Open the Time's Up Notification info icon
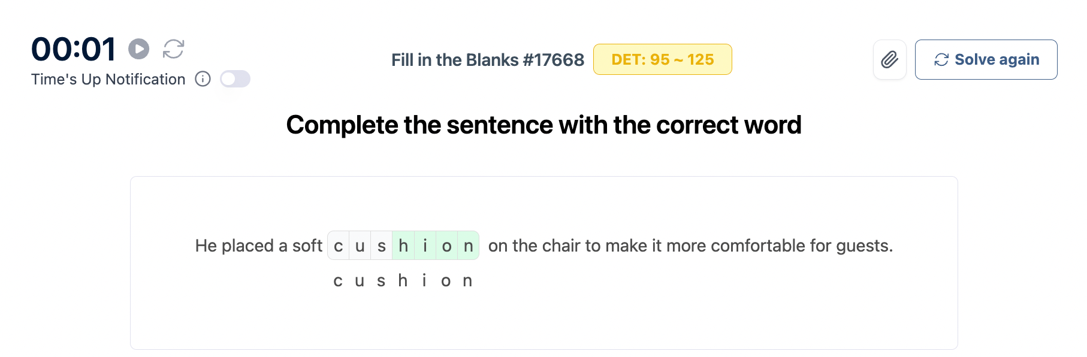This screenshot has height=357, width=1087. [x=203, y=79]
